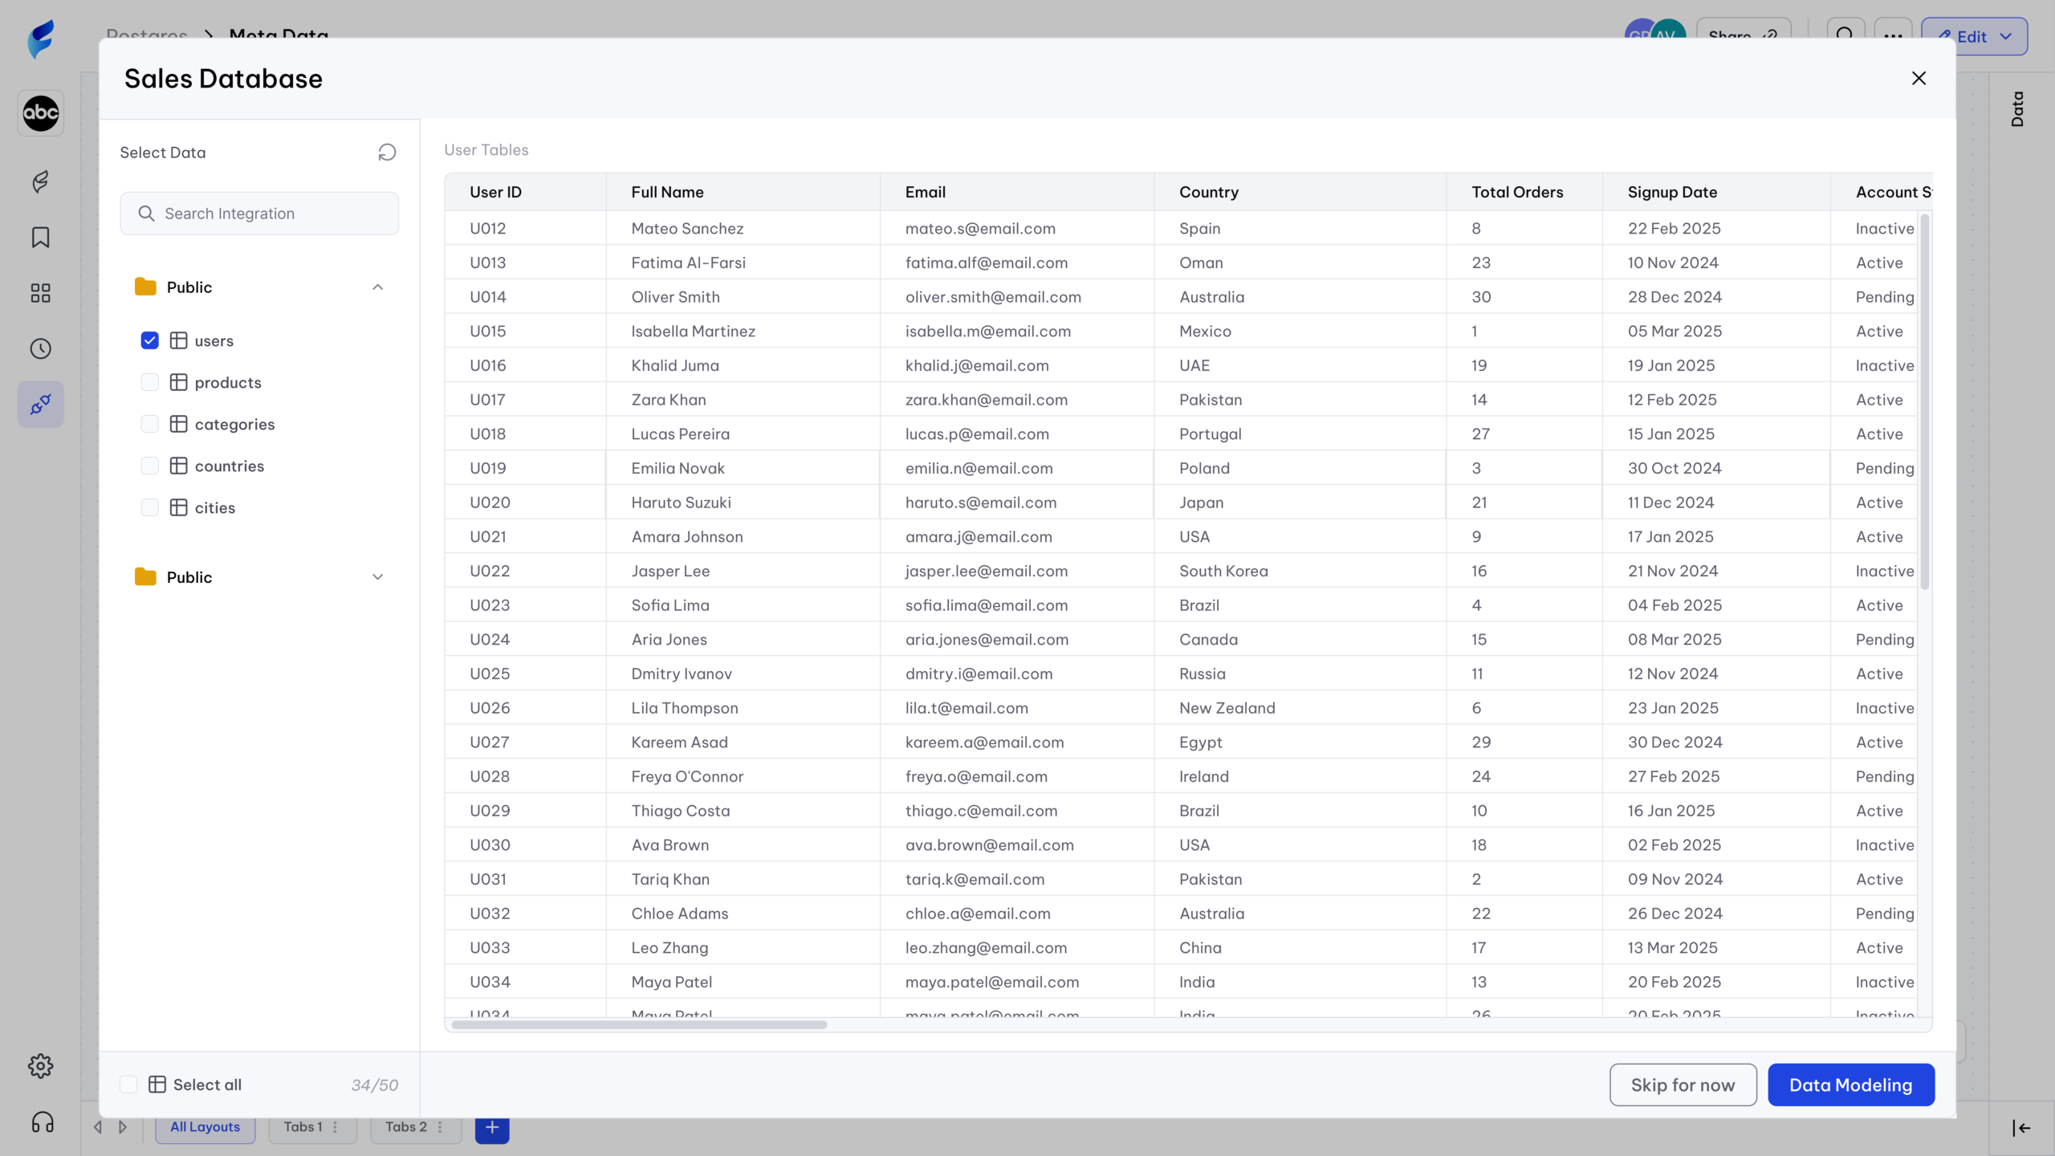Screen dimensions: 2055x1156
Task: Click the signup date '13 Mar 2025'
Action: tap(1672, 948)
